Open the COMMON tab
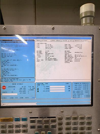The image size is (100, 134). [38, 41]
